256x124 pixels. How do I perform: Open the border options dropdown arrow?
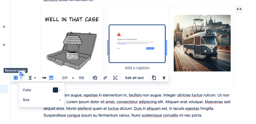tap(21, 78)
